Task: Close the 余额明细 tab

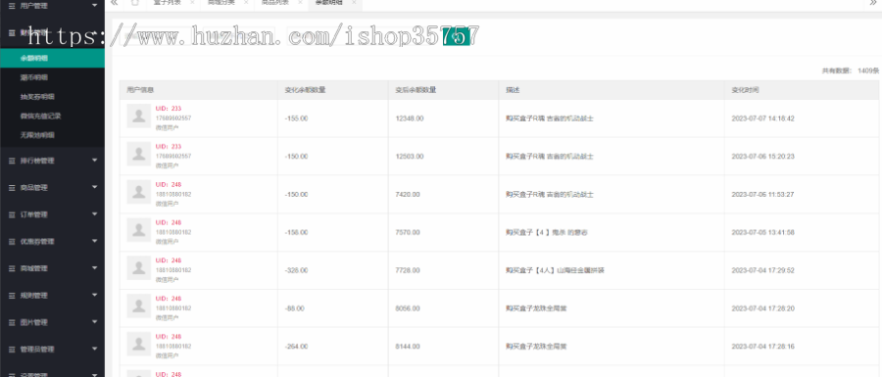Action: pos(354,3)
